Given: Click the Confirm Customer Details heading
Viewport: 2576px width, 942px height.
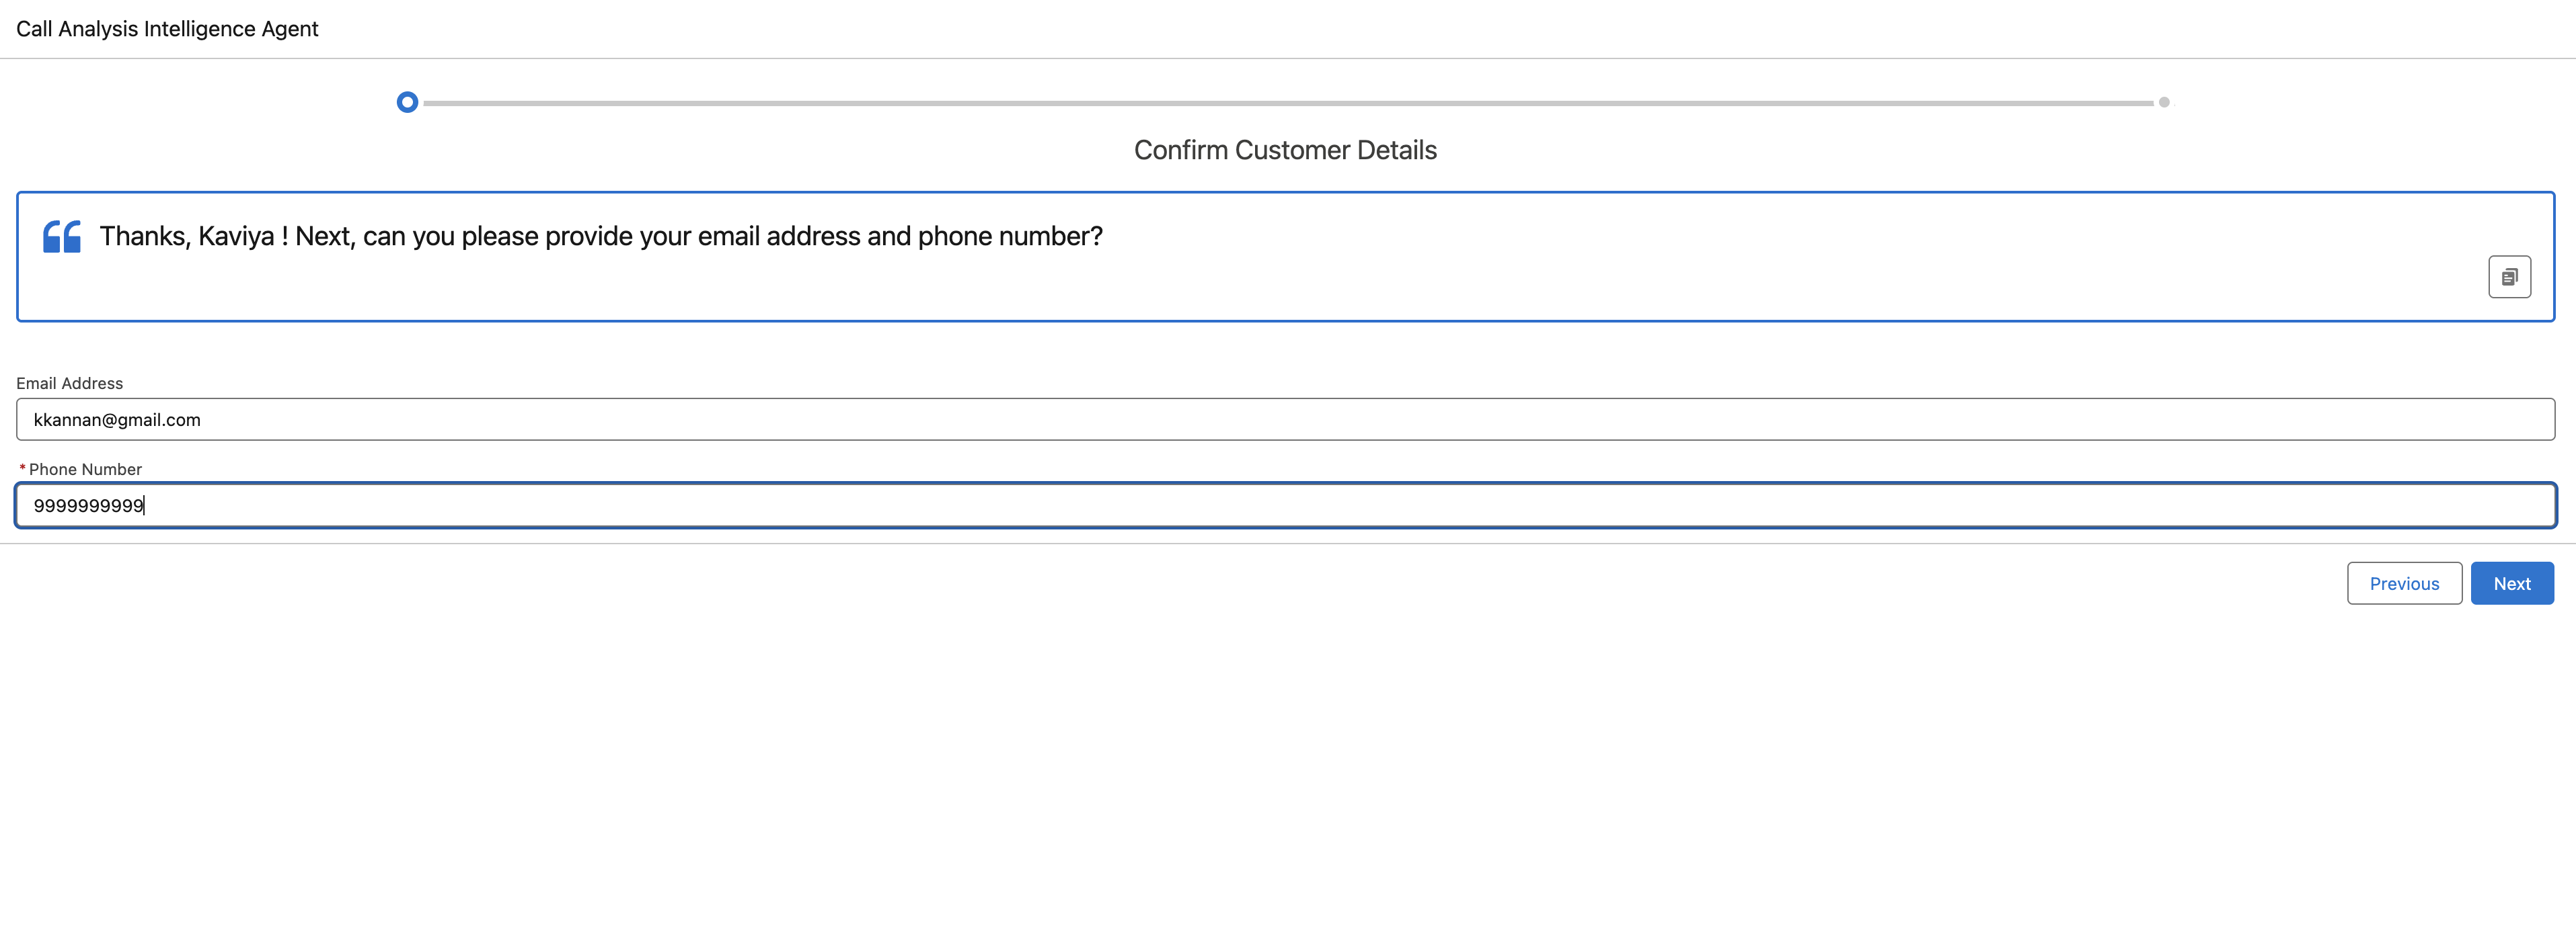Looking at the screenshot, I should point(1285,150).
